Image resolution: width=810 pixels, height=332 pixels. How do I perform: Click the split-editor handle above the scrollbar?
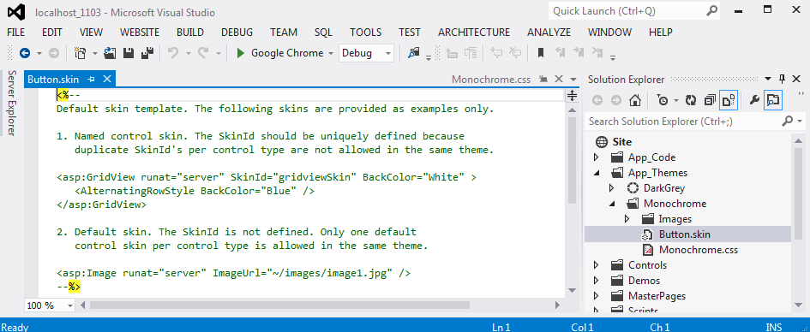coord(572,95)
